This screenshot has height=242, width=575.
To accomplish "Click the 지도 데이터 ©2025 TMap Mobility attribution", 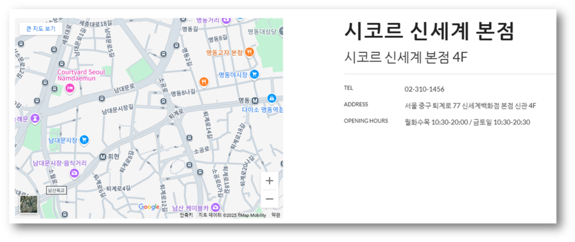I will pos(232,215).
